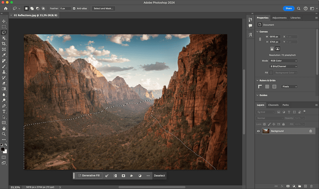Switch to the Paths tab
Viewport: 319px width, 189px height.
pos(286,105)
